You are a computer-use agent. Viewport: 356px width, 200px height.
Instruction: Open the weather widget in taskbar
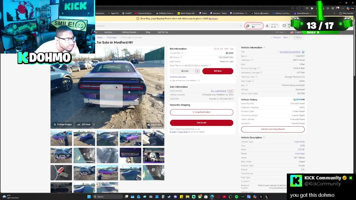pyautogui.click(x=11, y=197)
